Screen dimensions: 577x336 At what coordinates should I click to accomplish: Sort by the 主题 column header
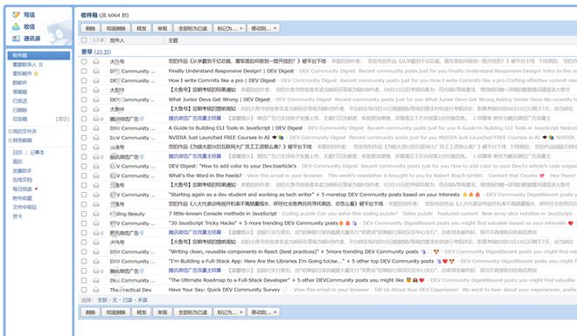click(x=173, y=40)
